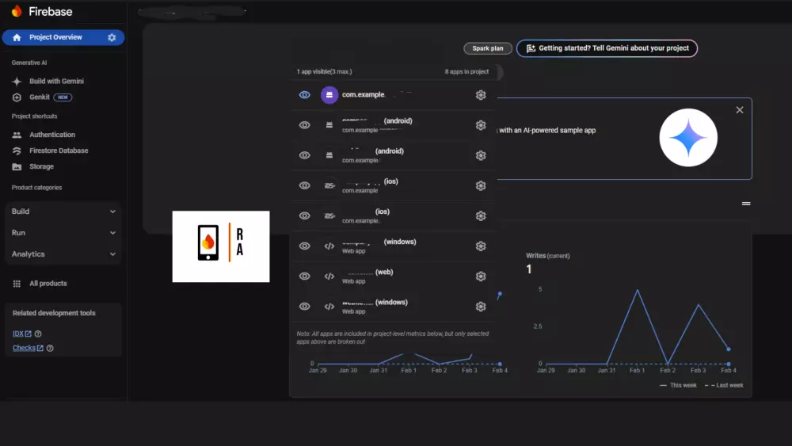Open Build with Gemini sidebar item

[56, 82]
